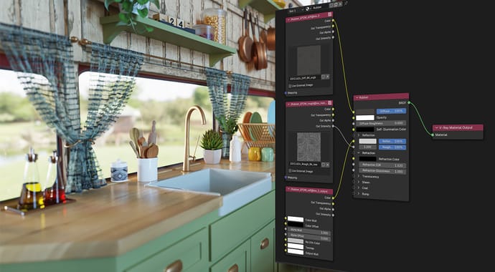Click the Material input socket on V-Ray Material Output

click(x=433, y=135)
